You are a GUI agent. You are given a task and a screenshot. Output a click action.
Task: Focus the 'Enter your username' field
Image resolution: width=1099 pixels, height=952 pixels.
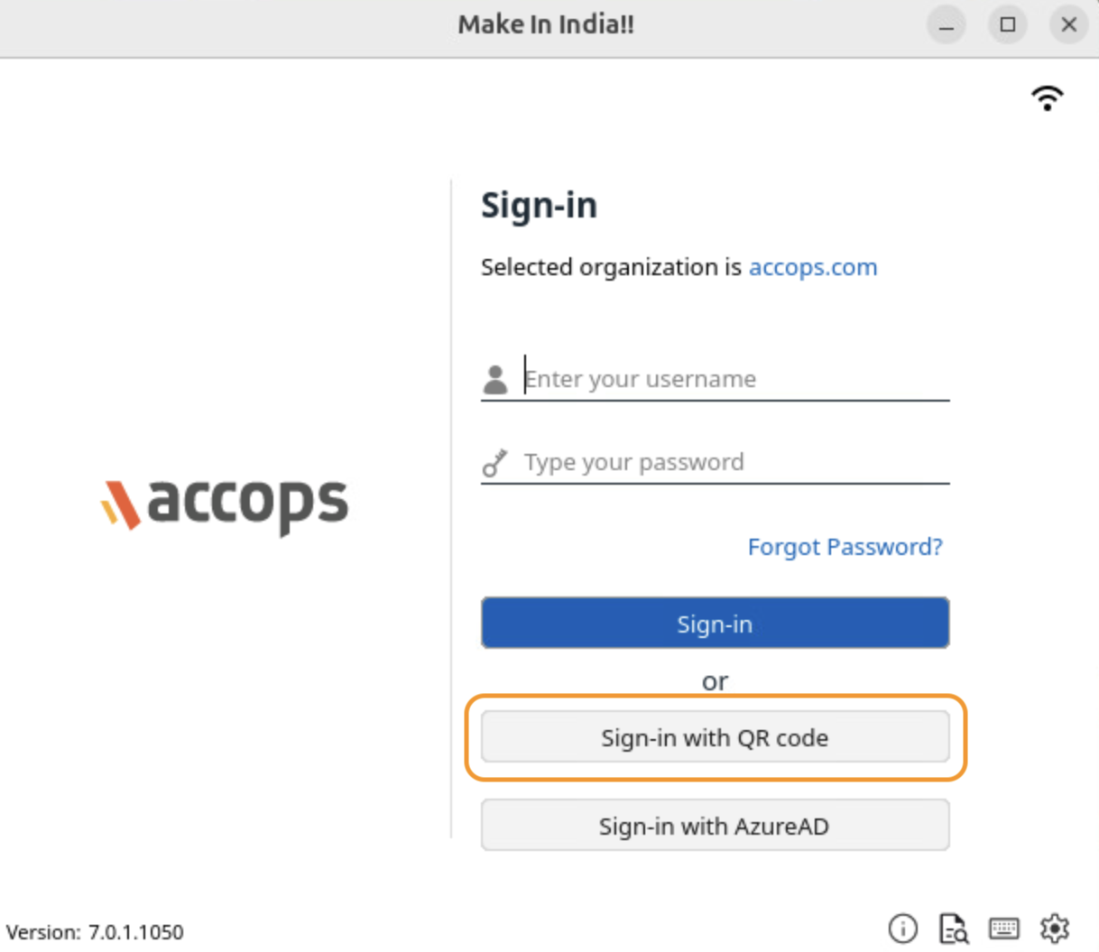pyautogui.click(x=735, y=379)
